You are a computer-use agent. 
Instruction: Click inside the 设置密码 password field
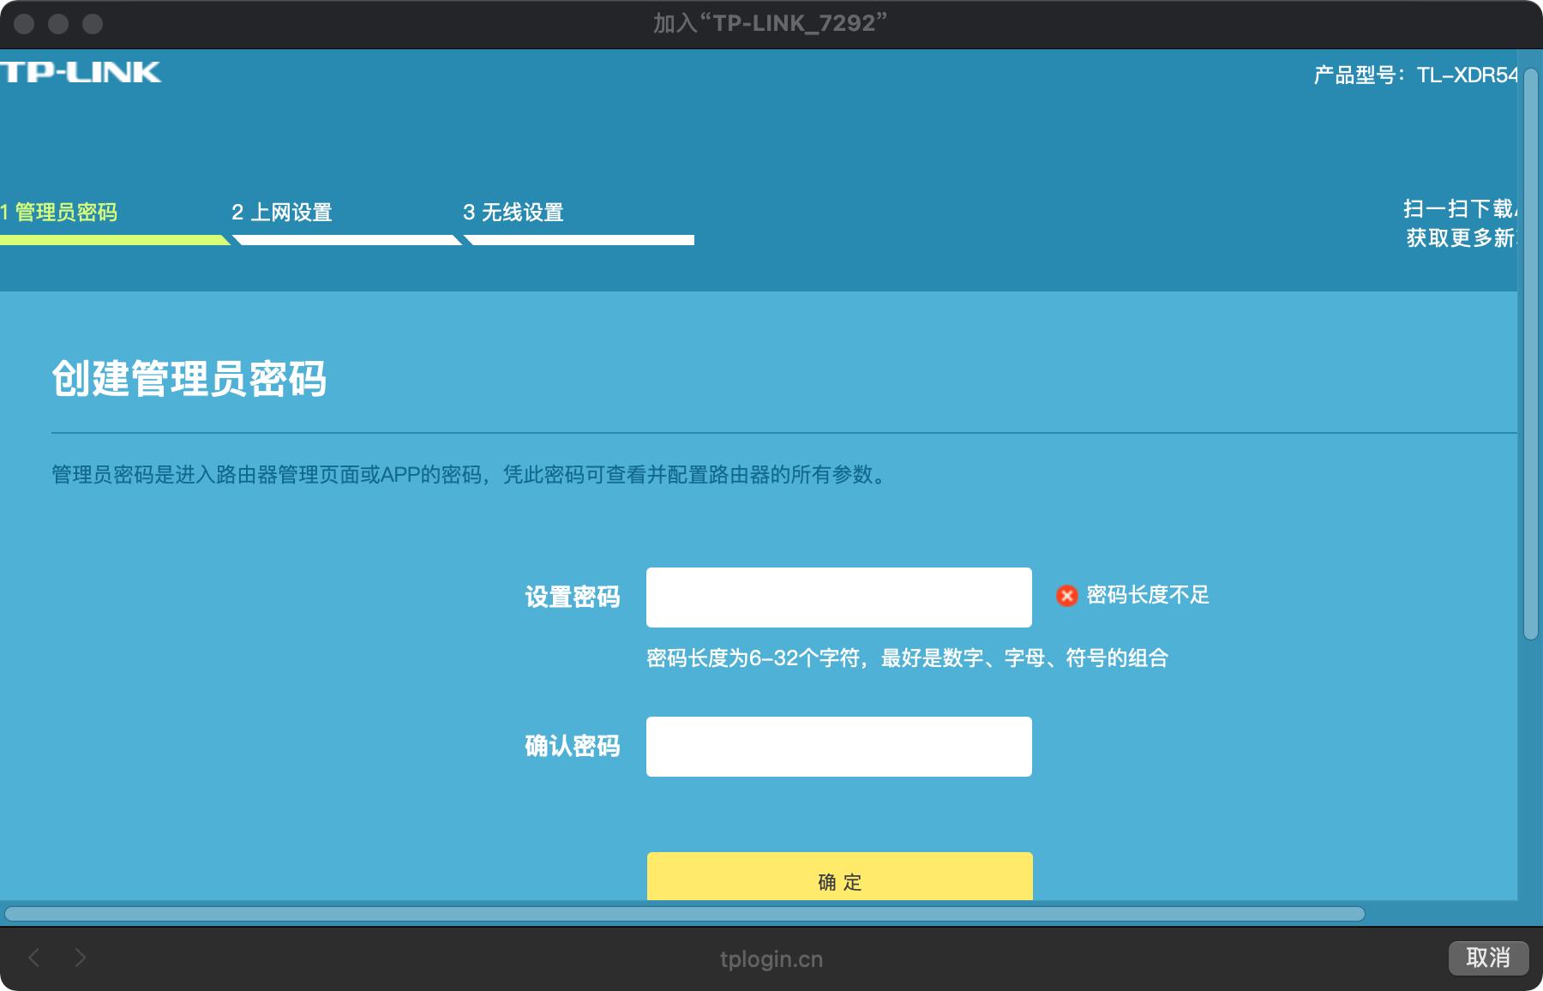[x=838, y=596]
